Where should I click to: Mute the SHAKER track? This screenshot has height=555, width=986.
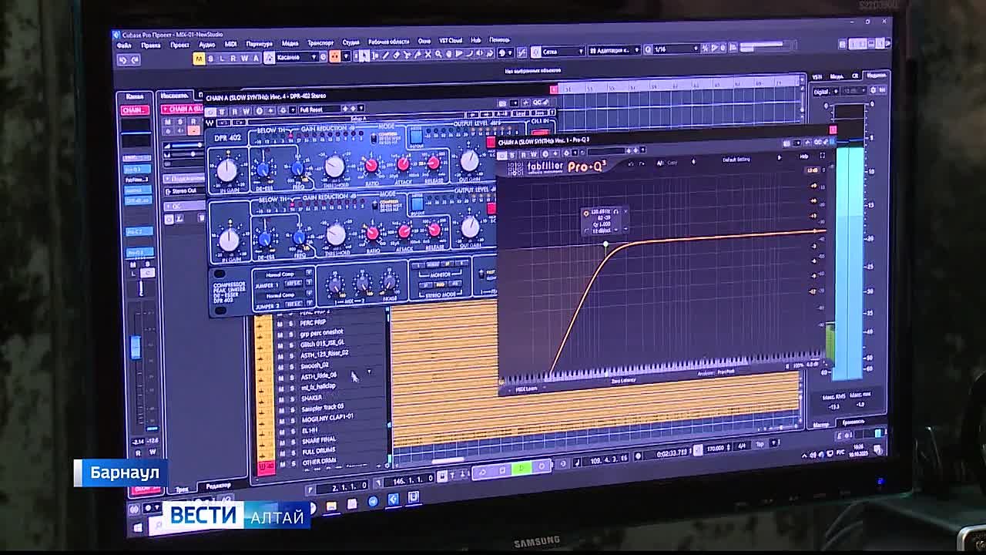pos(280,398)
